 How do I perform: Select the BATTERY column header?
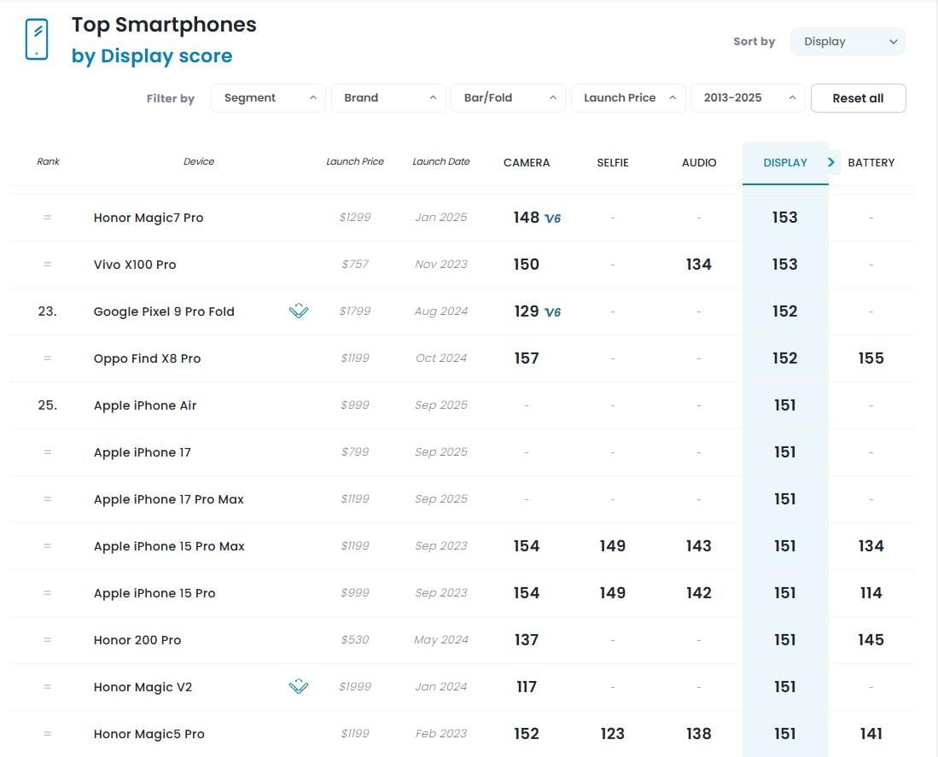pyautogui.click(x=871, y=162)
